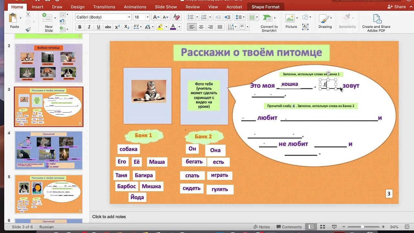Image resolution: width=414 pixels, height=233 pixels.
Task: Click the Numbering list button
Action: (x=205, y=17)
